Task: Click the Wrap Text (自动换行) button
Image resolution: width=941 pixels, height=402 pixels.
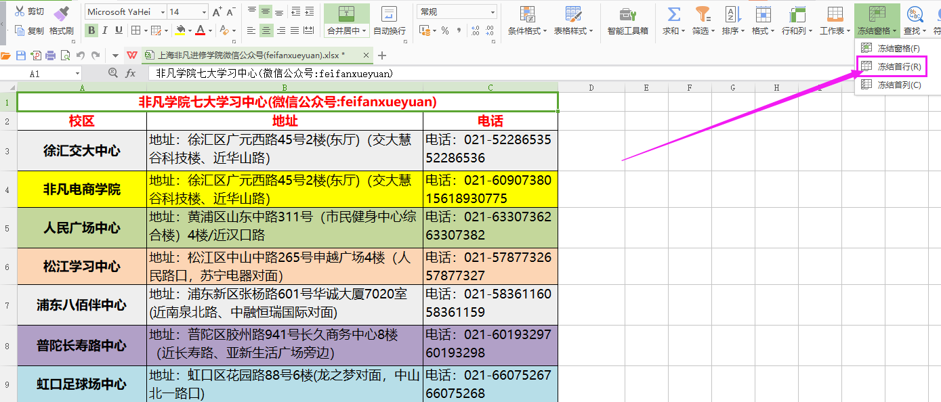Action: coord(390,20)
